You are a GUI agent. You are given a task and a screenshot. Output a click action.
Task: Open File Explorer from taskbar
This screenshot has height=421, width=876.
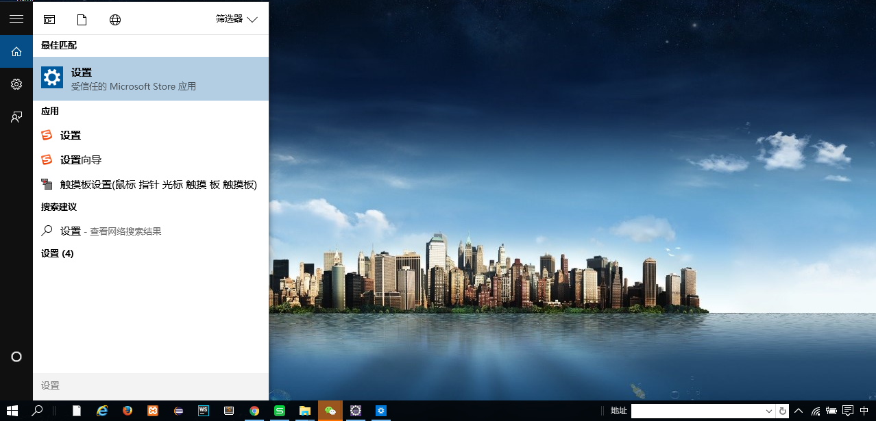[305, 411]
